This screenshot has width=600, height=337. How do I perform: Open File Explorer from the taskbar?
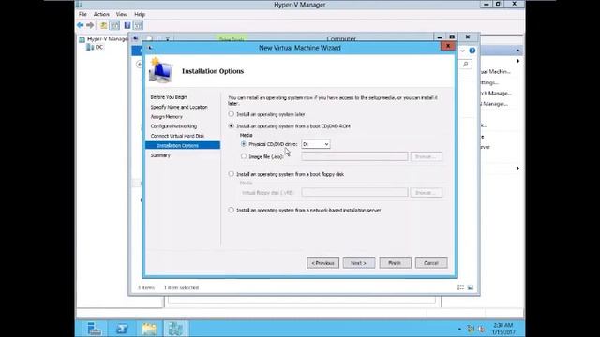coord(149,329)
